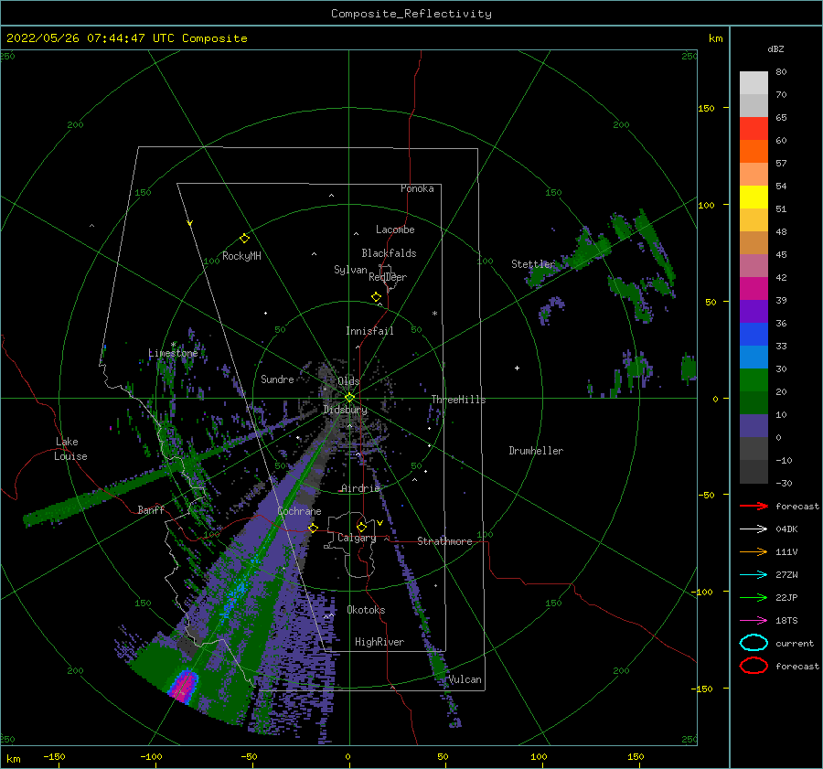This screenshot has height=769, width=823.
Task: Click the white 04DK arrow icon
Action: (x=754, y=529)
